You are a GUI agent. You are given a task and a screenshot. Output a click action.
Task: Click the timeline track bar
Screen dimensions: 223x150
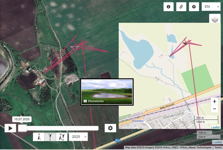pyautogui.click(x=58, y=128)
